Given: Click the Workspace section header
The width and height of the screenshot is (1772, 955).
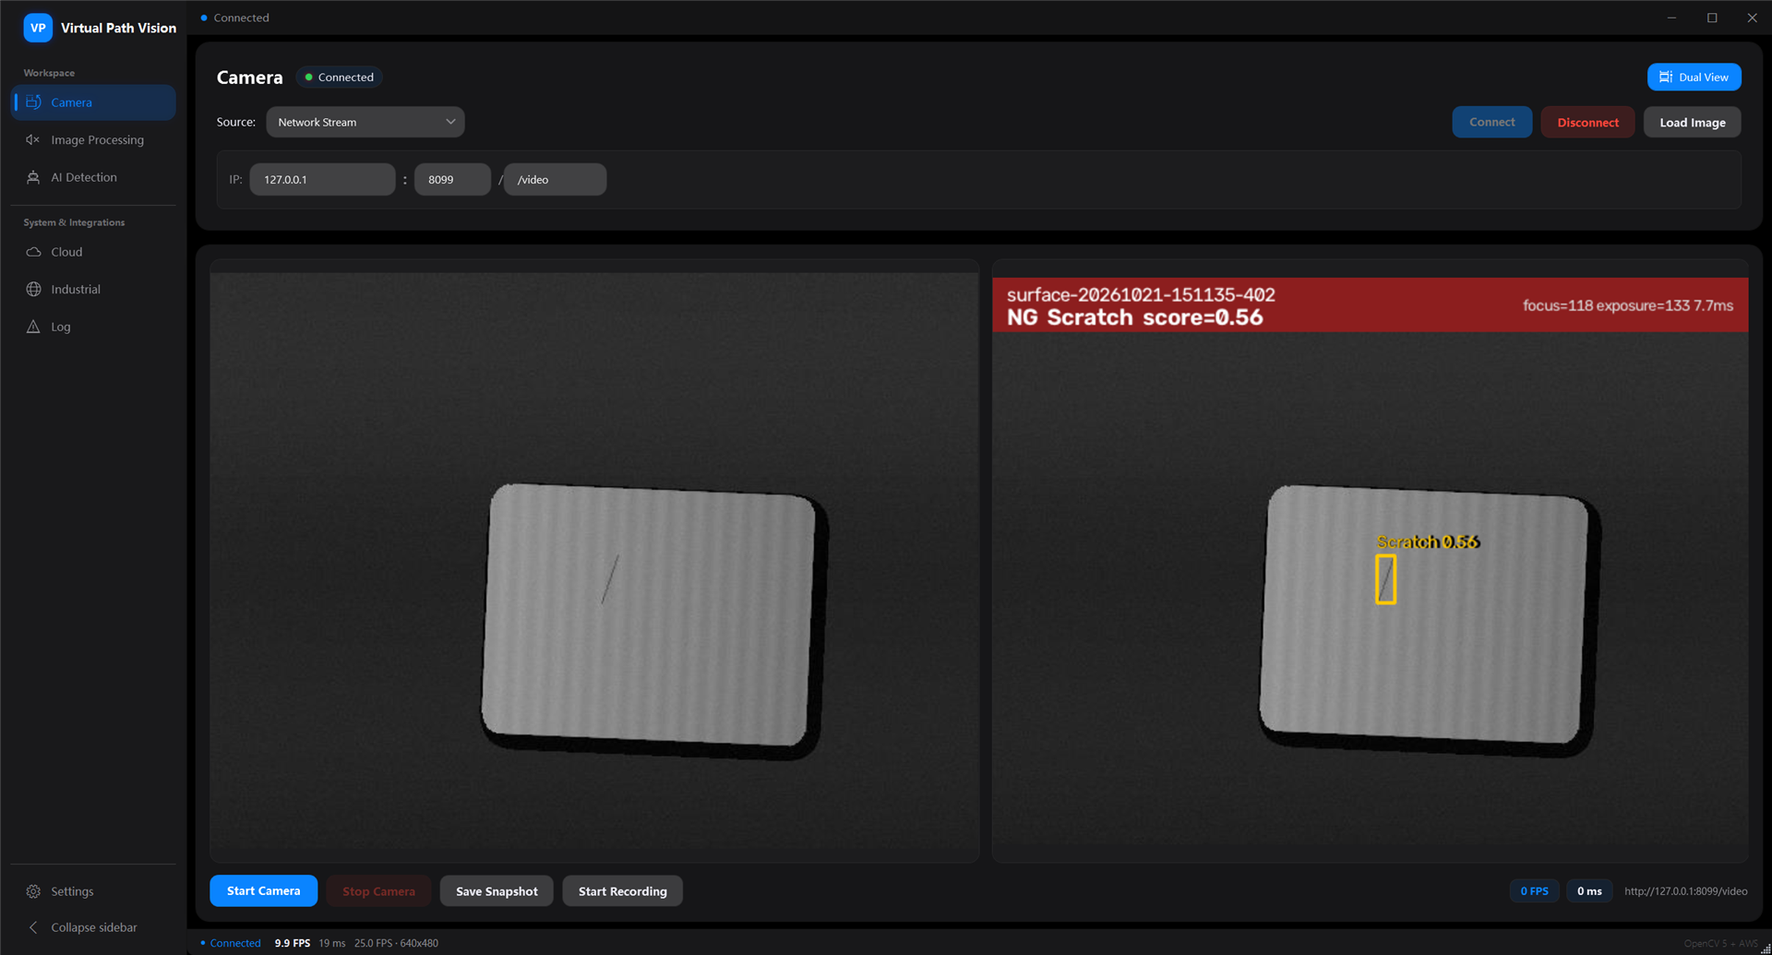Looking at the screenshot, I should [x=49, y=73].
